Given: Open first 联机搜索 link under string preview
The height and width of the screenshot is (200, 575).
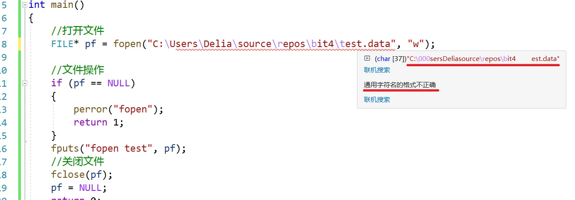Looking at the screenshot, I should (x=377, y=70).
